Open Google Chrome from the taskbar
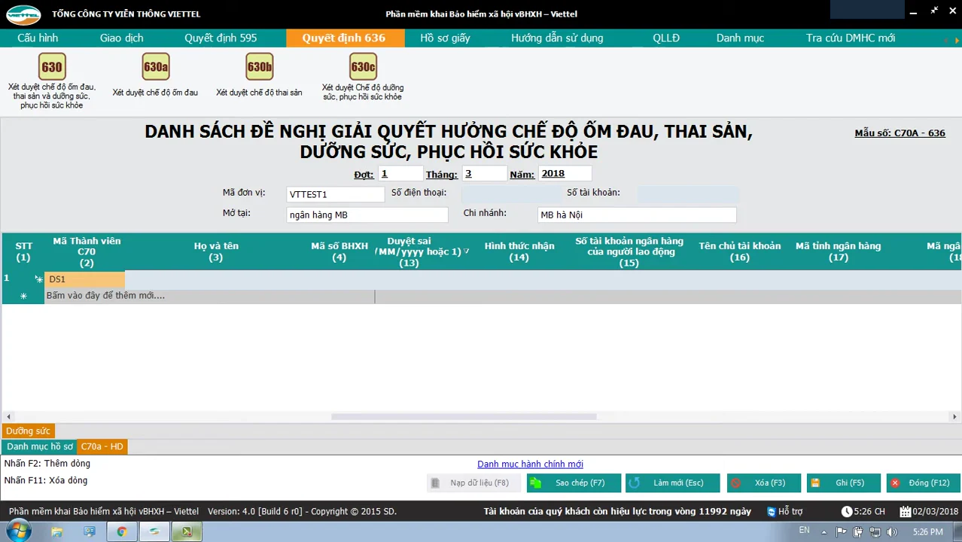962x542 pixels. (x=121, y=531)
